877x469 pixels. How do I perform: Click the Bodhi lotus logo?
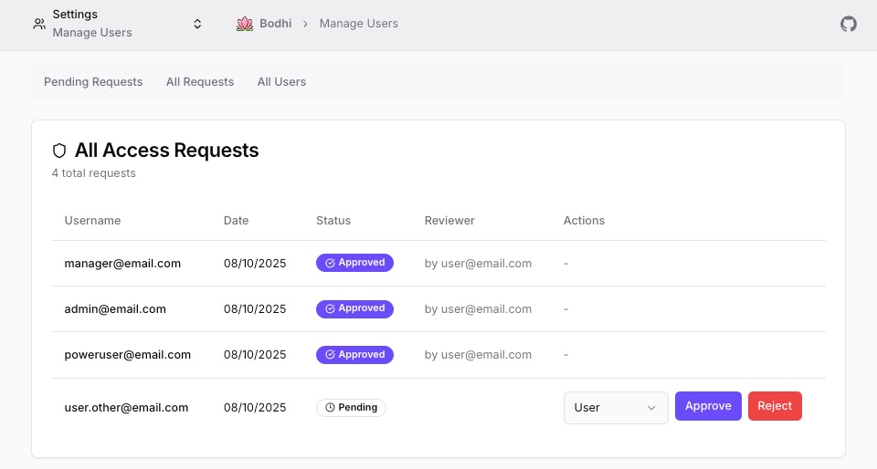coord(244,24)
